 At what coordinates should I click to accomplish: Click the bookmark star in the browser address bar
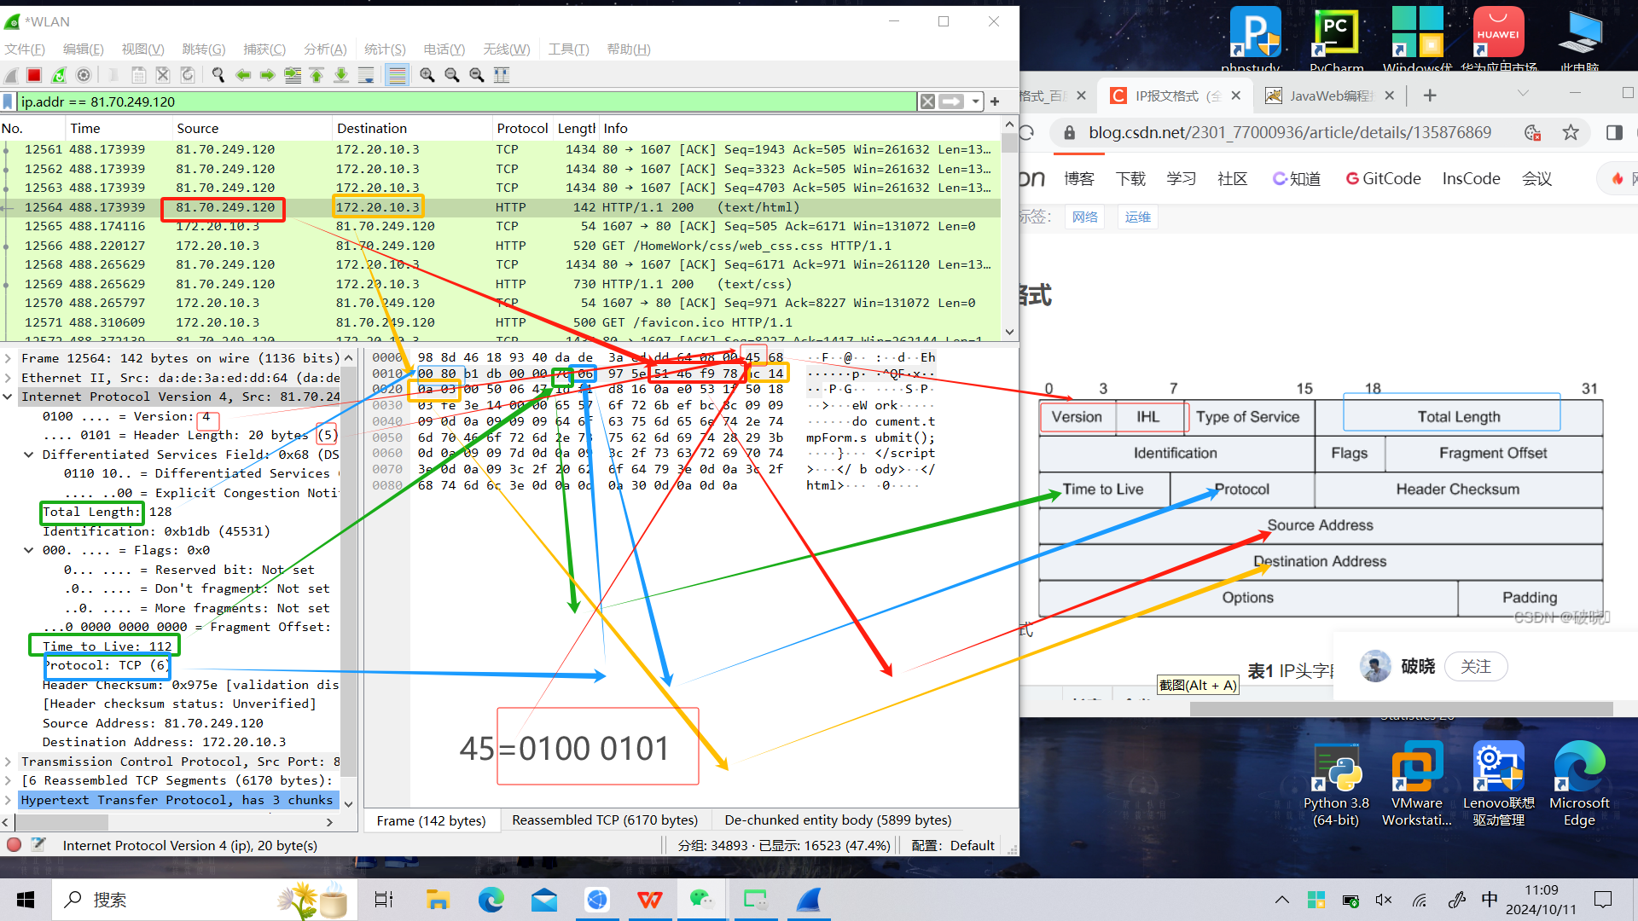click(x=1571, y=132)
